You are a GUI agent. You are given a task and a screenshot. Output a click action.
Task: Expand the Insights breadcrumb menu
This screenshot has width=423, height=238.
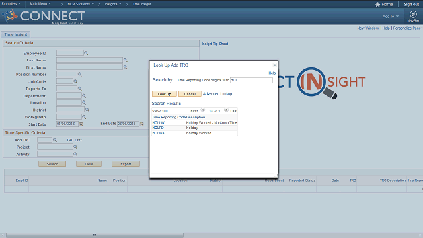pyautogui.click(x=113, y=4)
